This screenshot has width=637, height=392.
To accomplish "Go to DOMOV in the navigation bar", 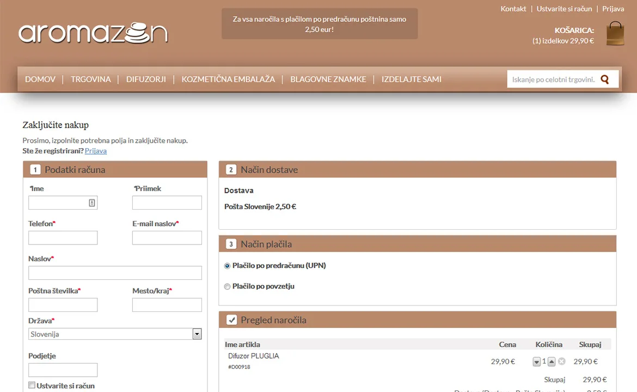I will coord(40,79).
